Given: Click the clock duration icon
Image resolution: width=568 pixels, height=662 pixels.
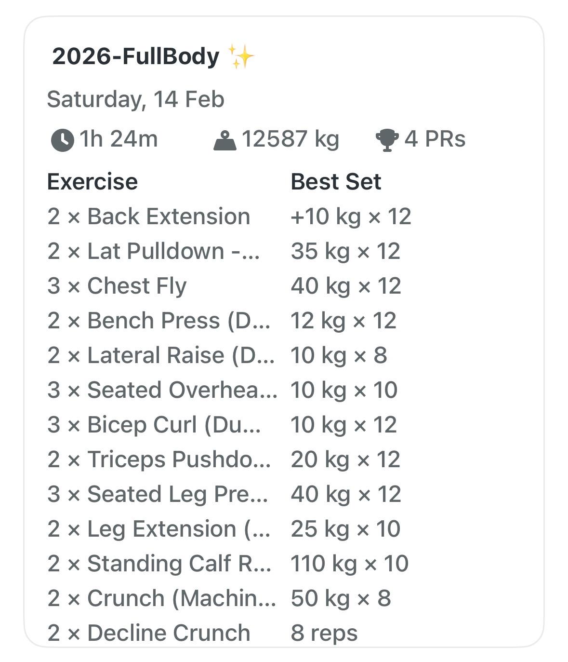Looking at the screenshot, I should pos(63,140).
